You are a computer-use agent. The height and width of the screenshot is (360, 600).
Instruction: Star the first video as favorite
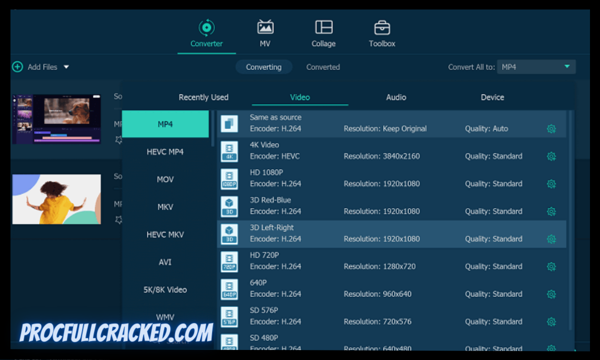[118, 140]
